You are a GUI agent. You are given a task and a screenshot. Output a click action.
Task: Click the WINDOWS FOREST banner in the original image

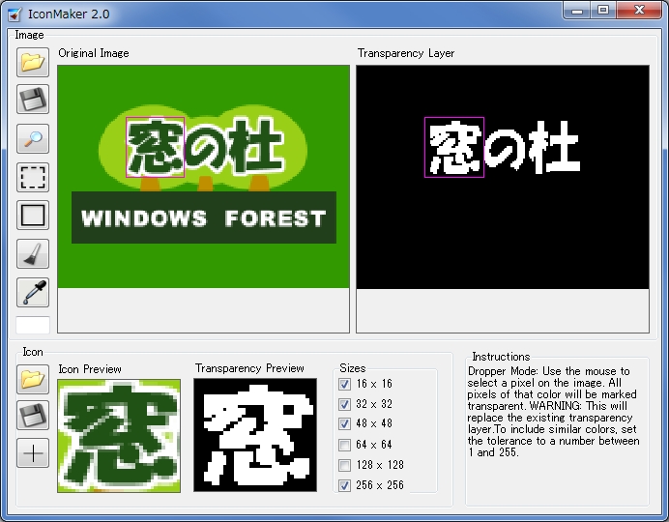(204, 217)
